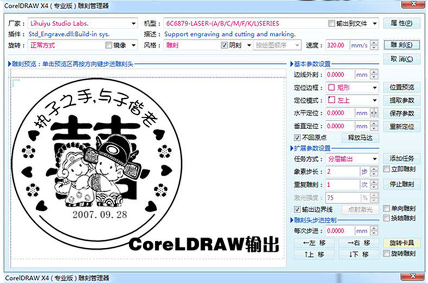Viewport: 428px width, 283px height.
Task: Click the 重复雕刻 stepper arrows
Action: pyautogui.click(x=374, y=185)
